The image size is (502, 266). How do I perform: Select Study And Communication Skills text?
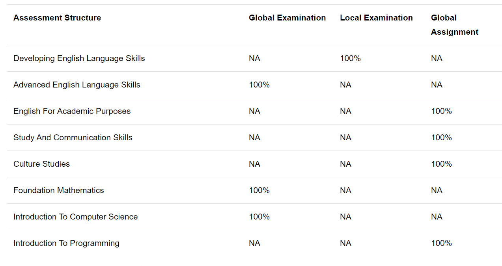[73, 138]
